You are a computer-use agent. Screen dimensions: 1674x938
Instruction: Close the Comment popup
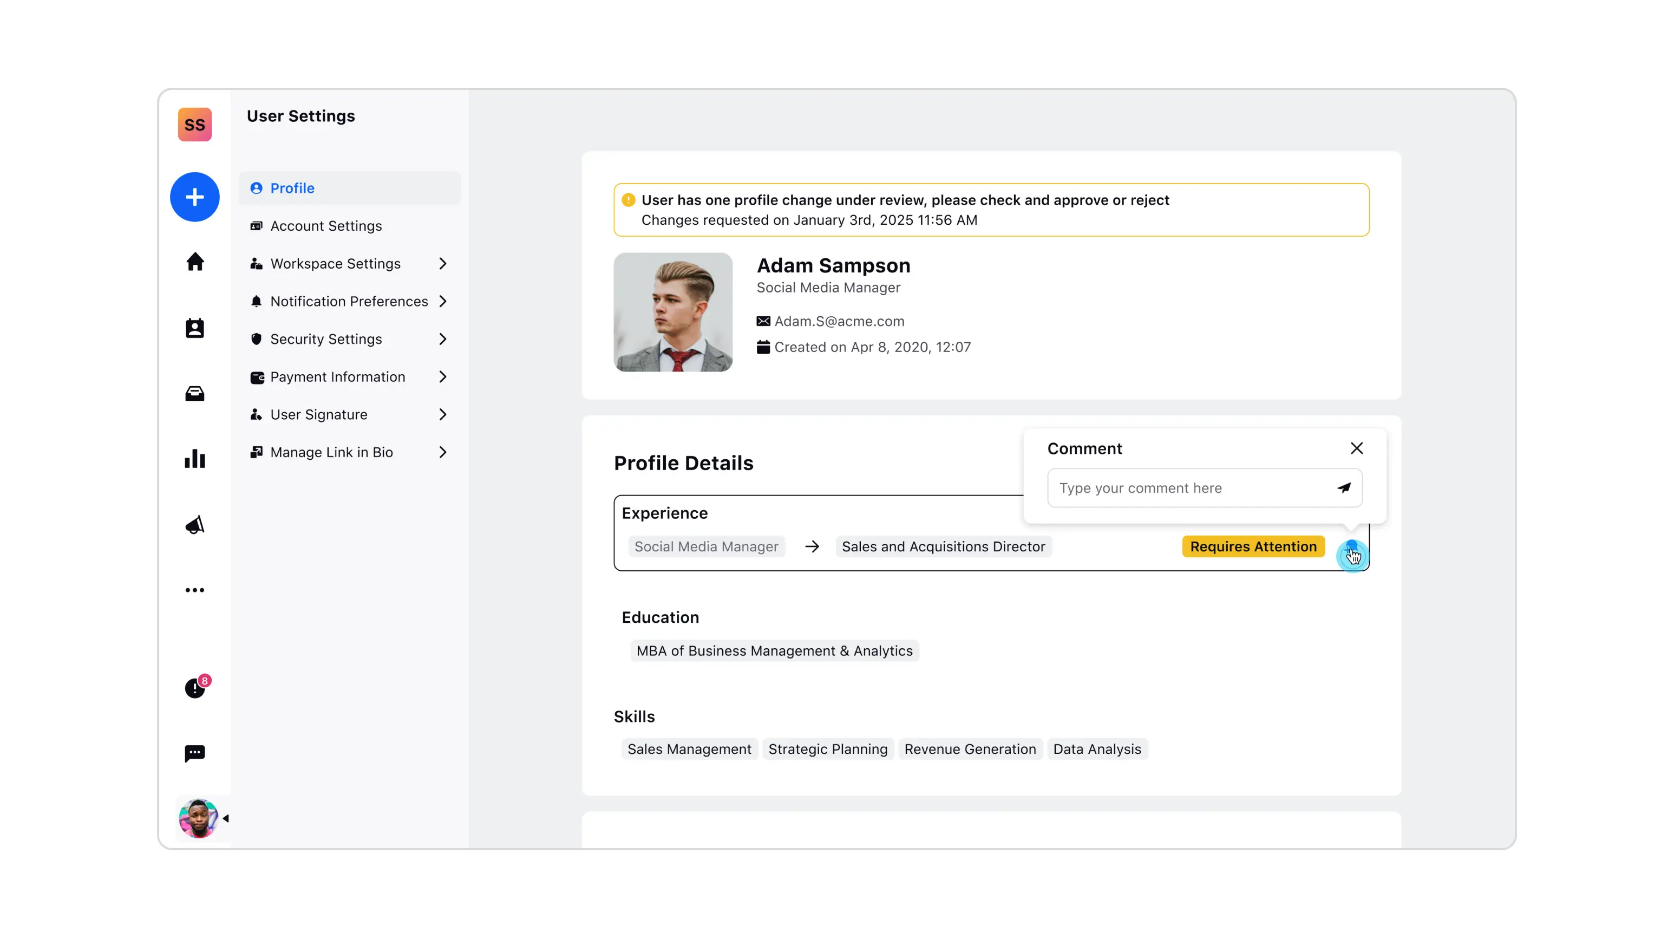point(1356,448)
